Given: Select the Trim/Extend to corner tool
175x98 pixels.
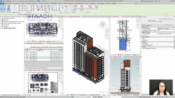Looking at the screenshot, I should point(49,10).
